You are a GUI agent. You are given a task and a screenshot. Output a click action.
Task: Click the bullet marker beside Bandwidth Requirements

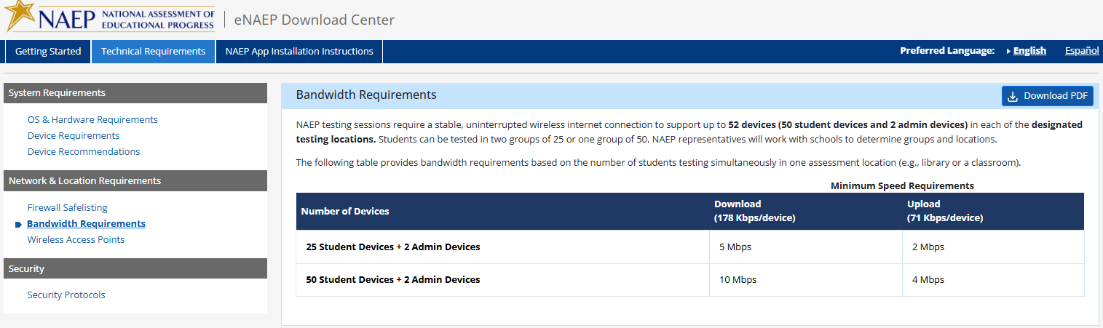tap(18, 224)
